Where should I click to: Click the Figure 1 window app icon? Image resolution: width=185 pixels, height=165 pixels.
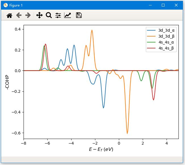click(x=5, y=5)
